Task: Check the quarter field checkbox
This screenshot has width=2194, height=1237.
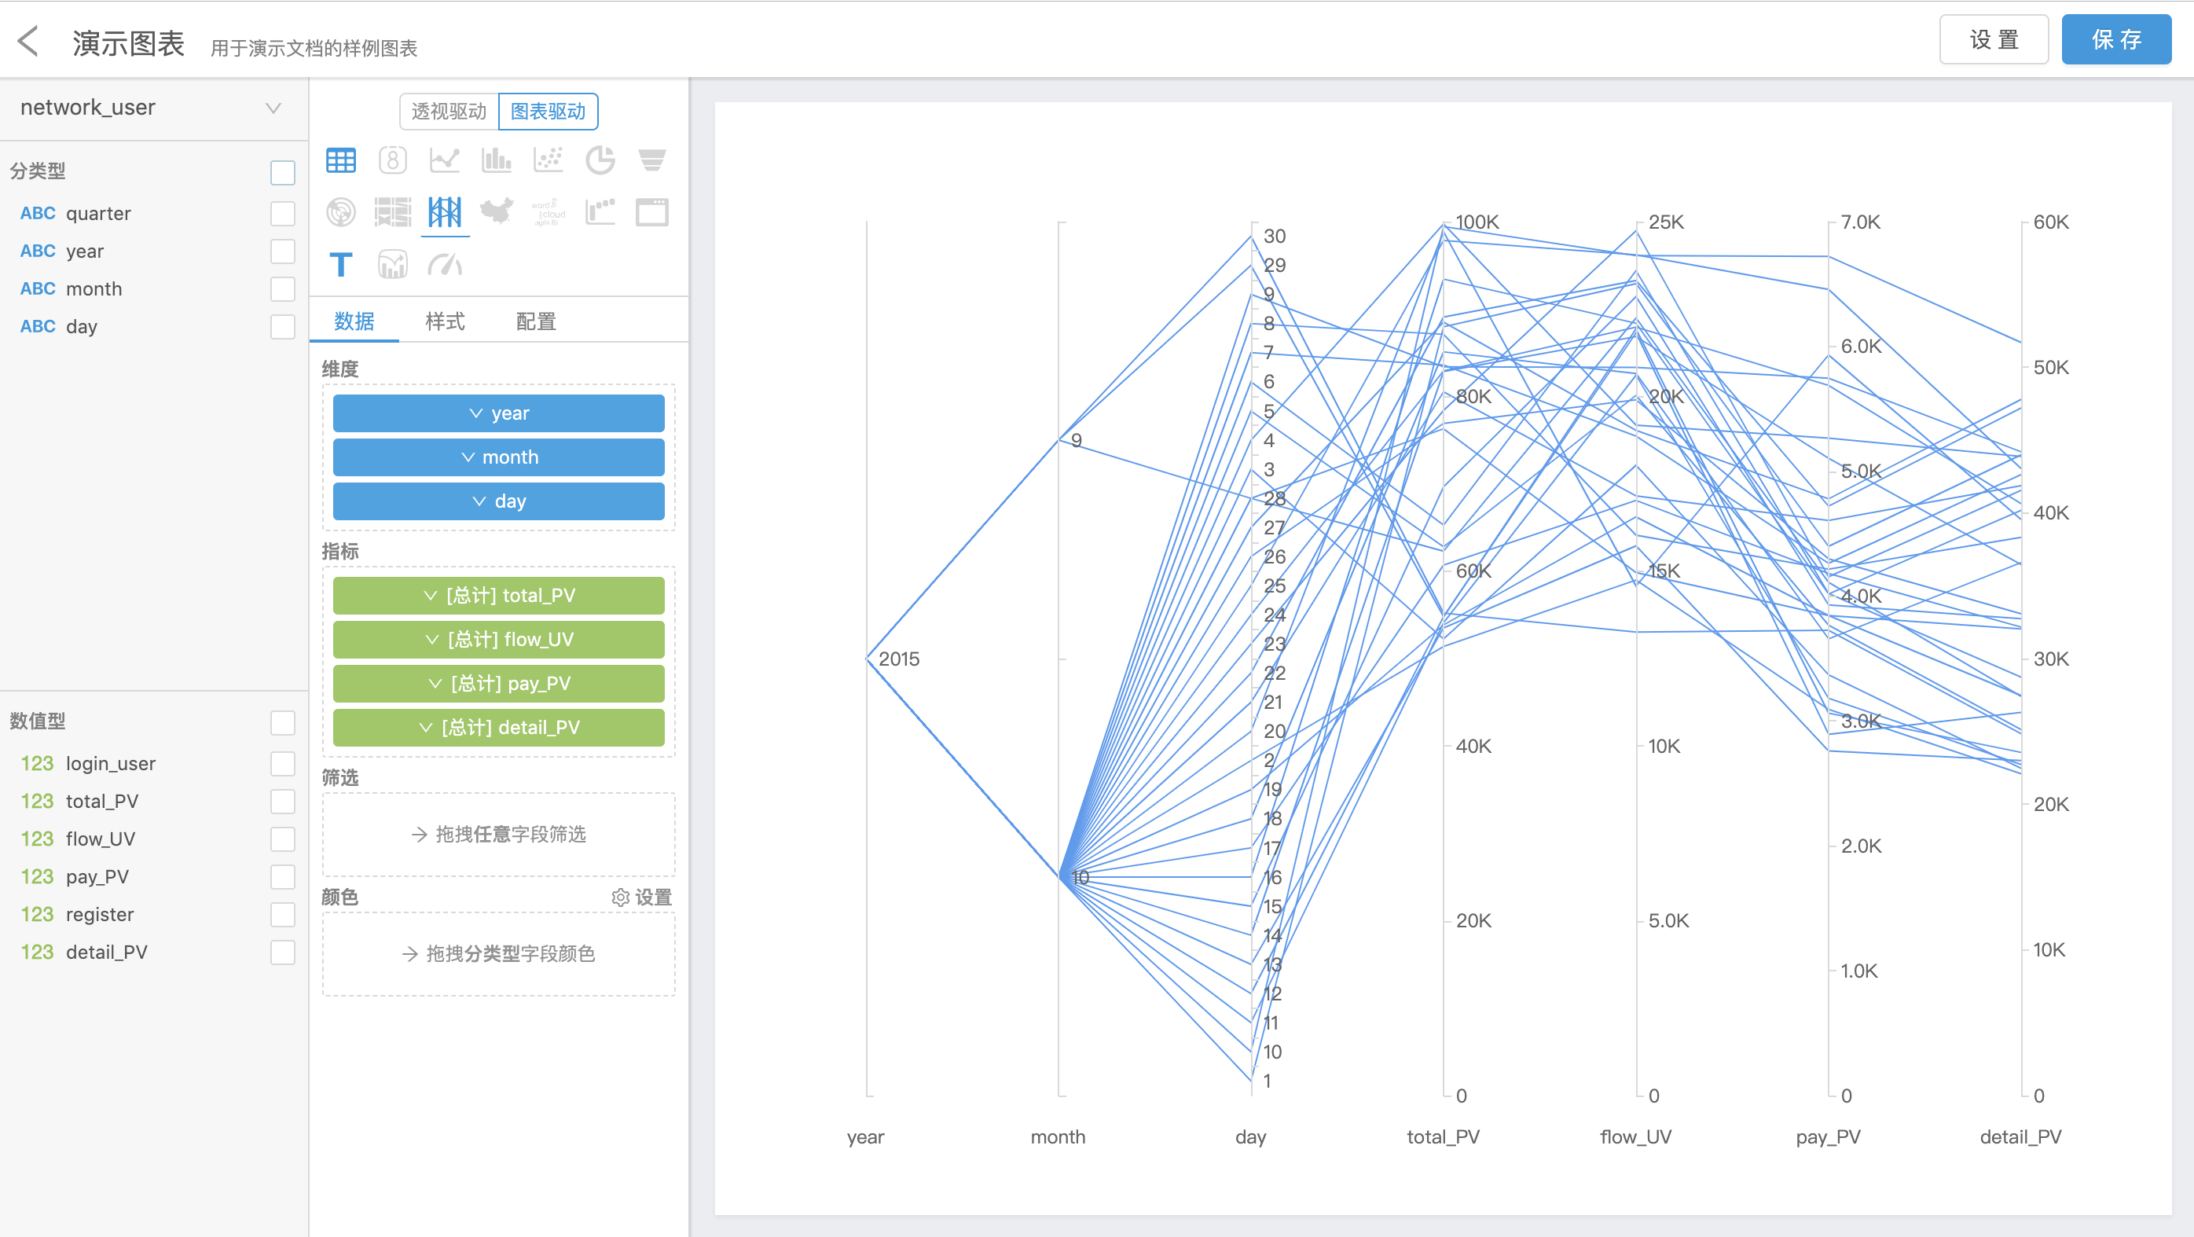Action: coord(283,214)
